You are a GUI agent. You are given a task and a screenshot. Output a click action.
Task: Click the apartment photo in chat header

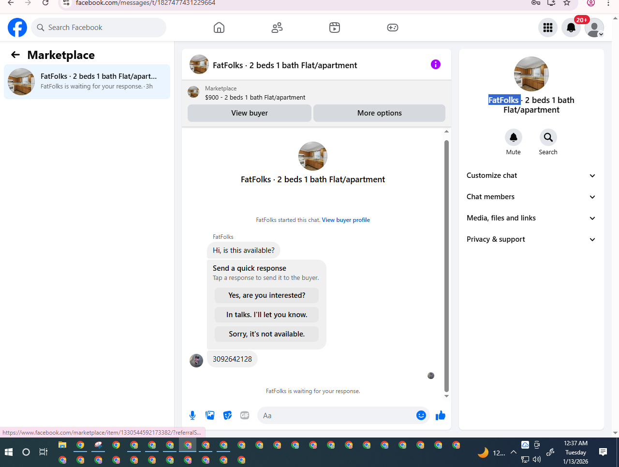199,64
